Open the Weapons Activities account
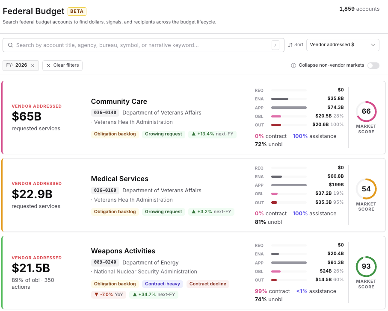This screenshot has width=388, height=311. [x=123, y=251]
